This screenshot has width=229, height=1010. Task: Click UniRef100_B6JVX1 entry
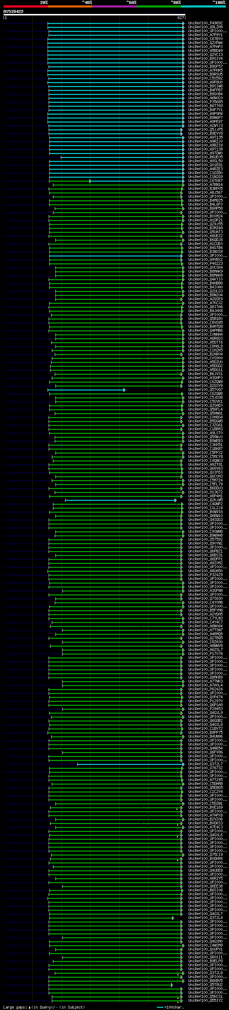(205, 374)
